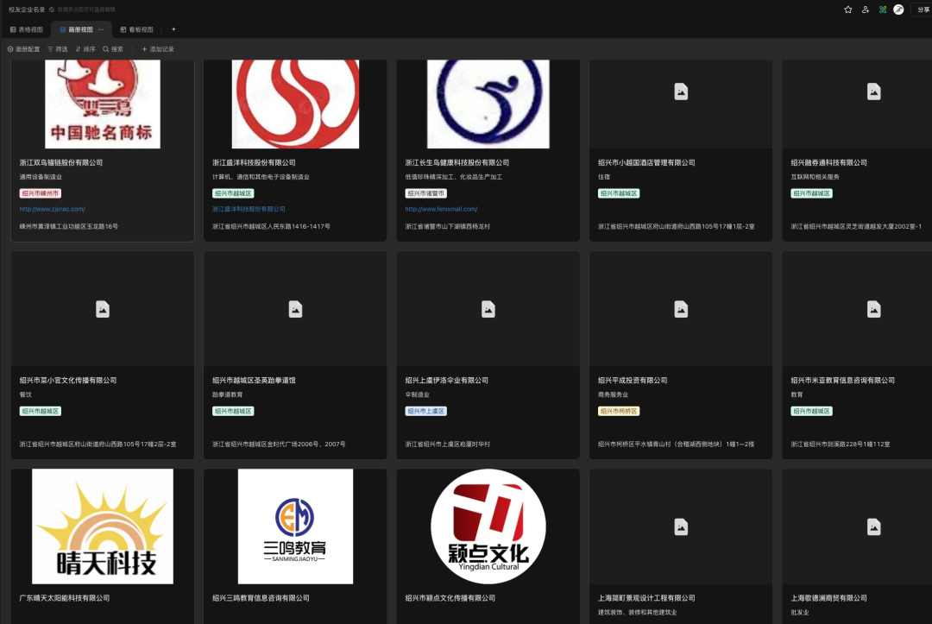Switch to the 看板视图 tab
The width and height of the screenshot is (932, 624).
coord(136,29)
